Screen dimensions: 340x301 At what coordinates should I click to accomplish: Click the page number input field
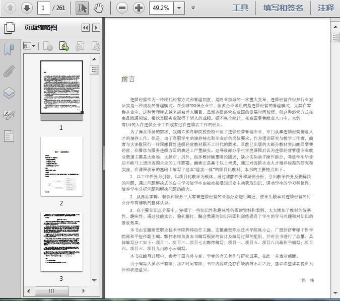[44, 8]
